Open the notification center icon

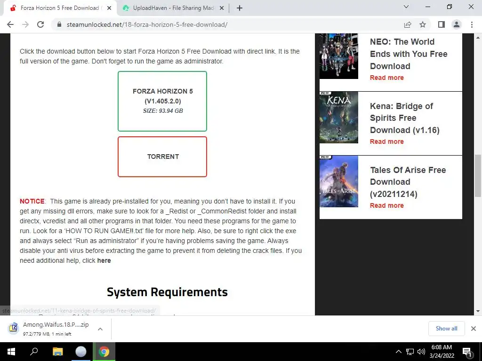pyautogui.click(x=467, y=352)
